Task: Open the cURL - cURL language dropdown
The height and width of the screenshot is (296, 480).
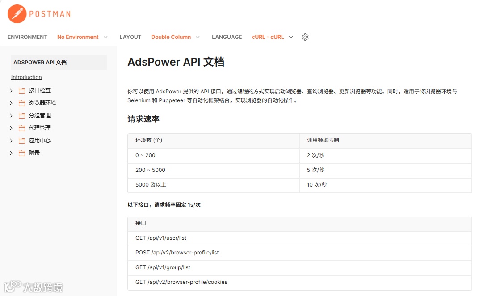Action: pyautogui.click(x=273, y=37)
